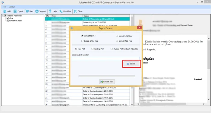The height and width of the screenshot is (113, 211).
Task: Click the preview pane scroll down arrow
Action: [209, 99]
